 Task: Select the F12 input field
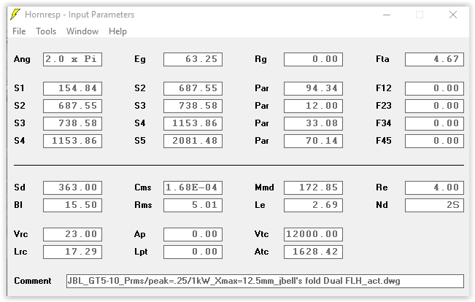coord(434,88)
